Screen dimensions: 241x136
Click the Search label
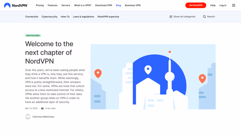point(211,17)
